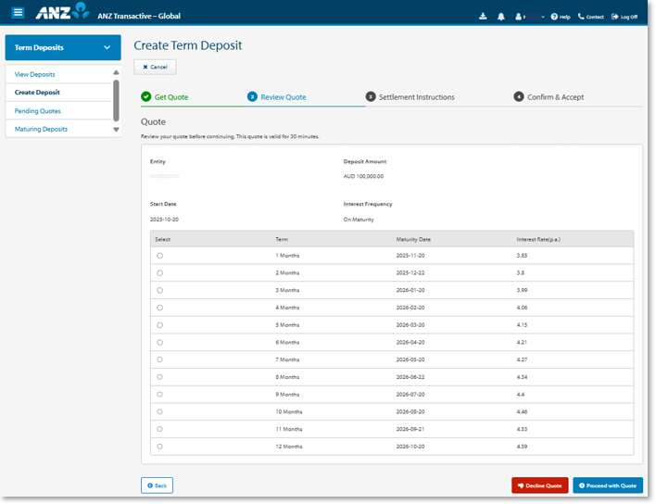Click the Log Off icon

click(x=615, y=17)
